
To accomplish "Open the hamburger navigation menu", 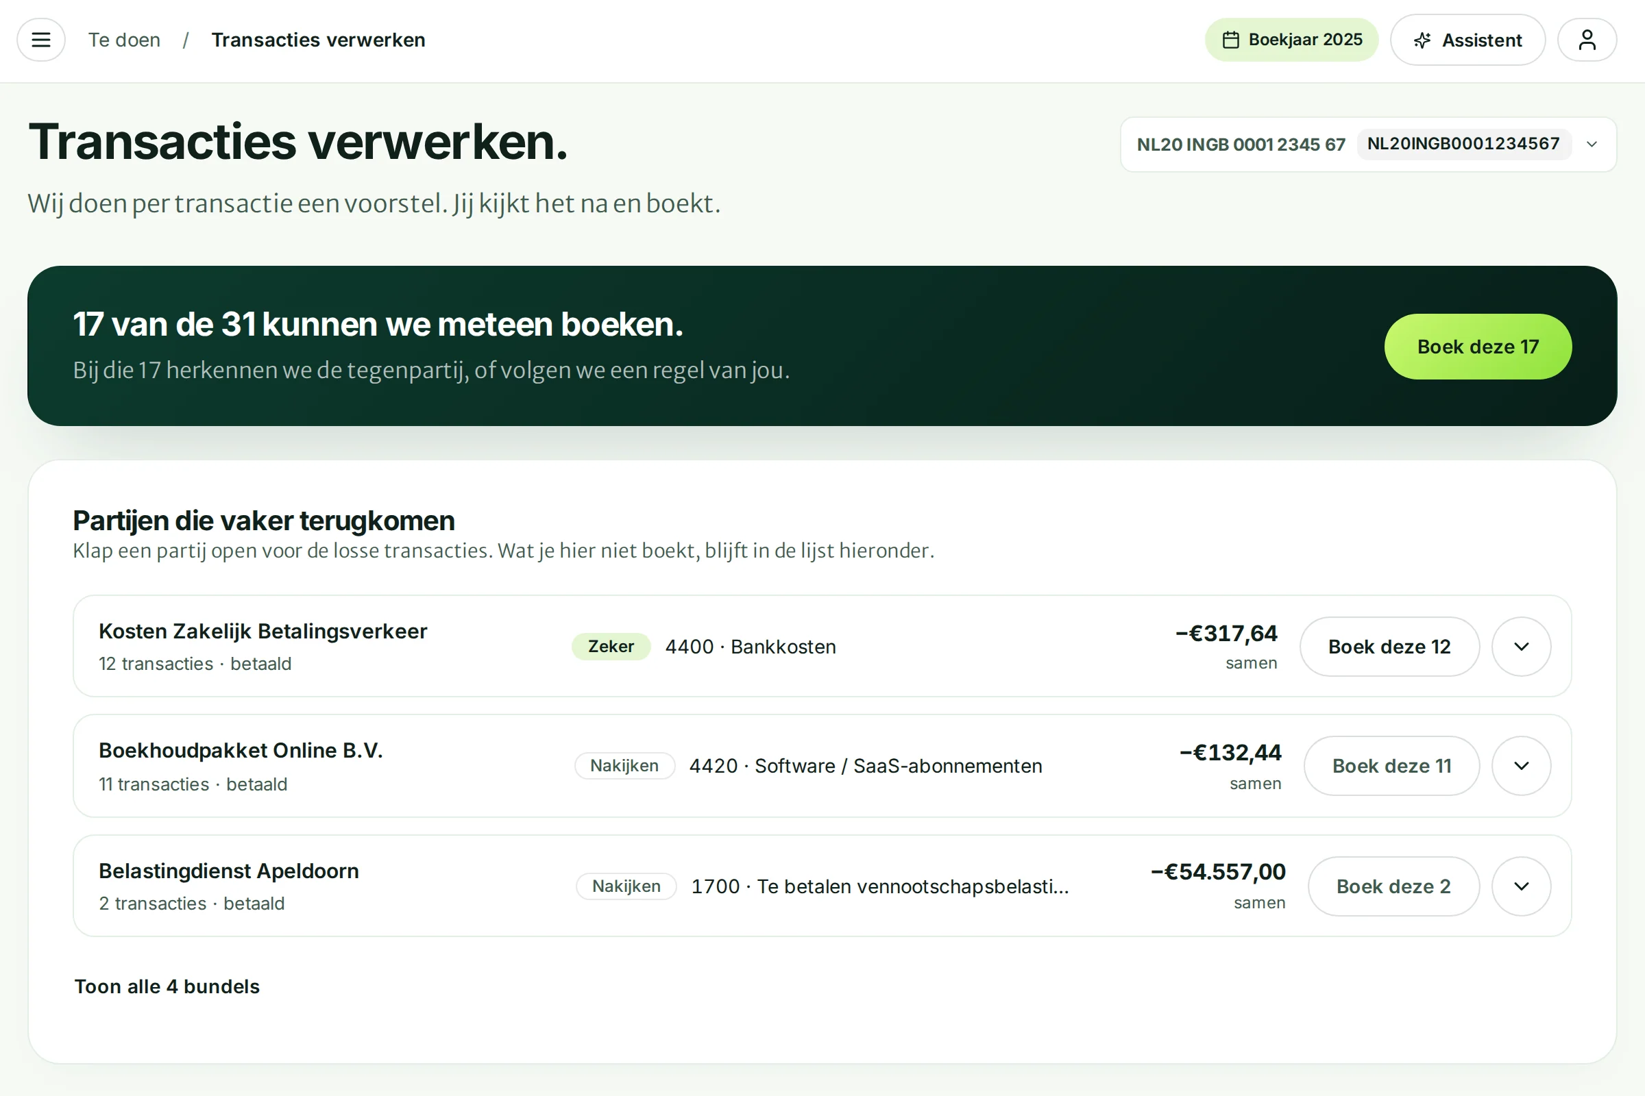I will coord(41,40).
